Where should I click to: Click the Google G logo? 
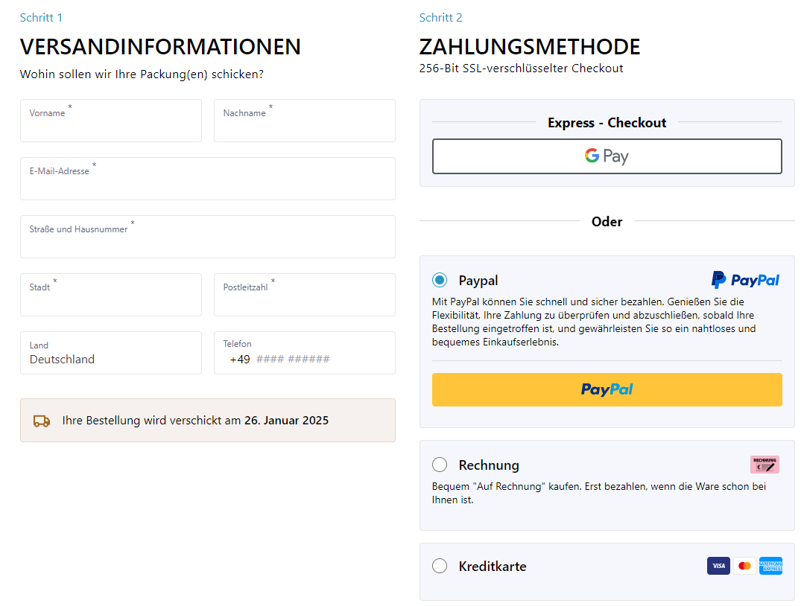[x=592, y=155]
